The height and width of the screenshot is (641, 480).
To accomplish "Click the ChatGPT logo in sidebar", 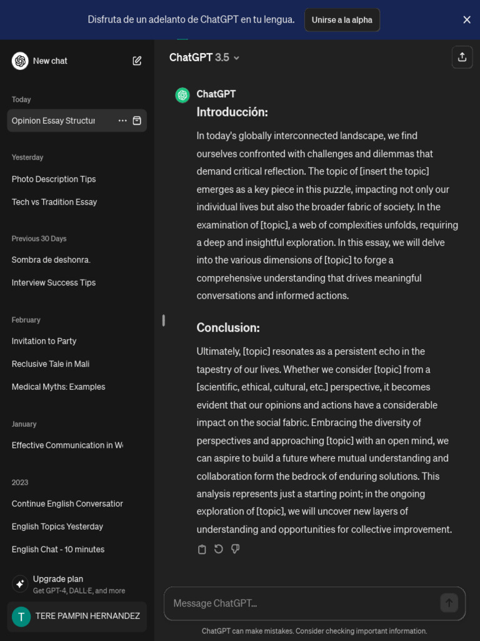I will pos(20,61).
